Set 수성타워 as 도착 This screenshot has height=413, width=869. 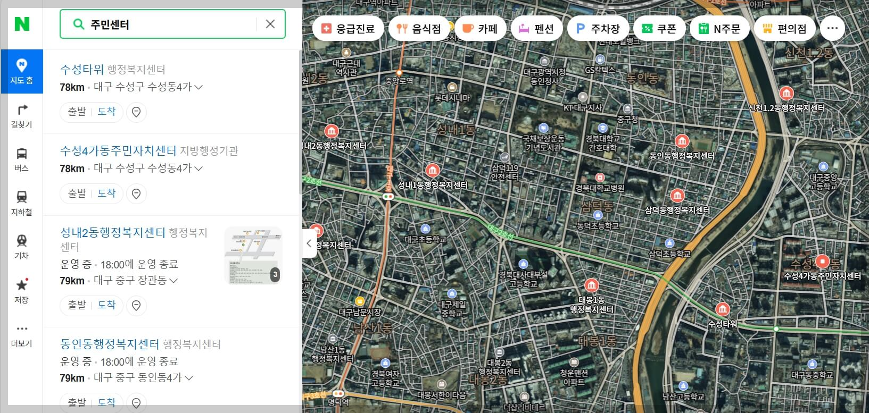point(106,112)
